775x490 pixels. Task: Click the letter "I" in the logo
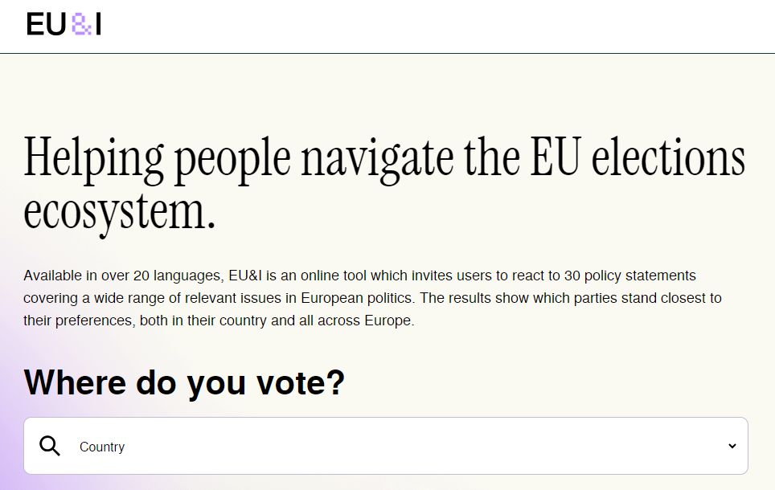tap(98, 25)
